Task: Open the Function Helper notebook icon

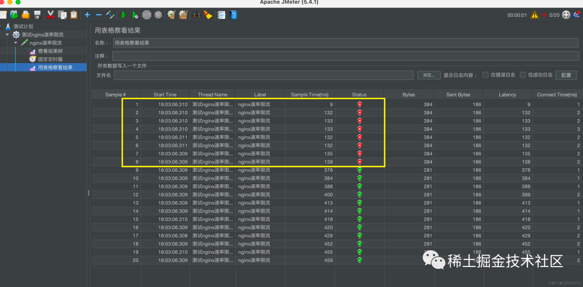Action: pos(221,15)
